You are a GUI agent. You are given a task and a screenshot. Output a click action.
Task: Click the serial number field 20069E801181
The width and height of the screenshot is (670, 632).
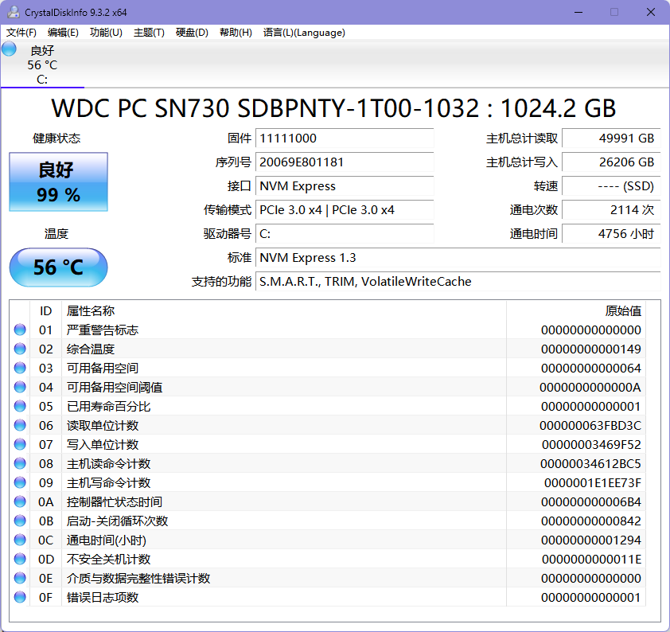pyautogui.click(x=345, y=162)
